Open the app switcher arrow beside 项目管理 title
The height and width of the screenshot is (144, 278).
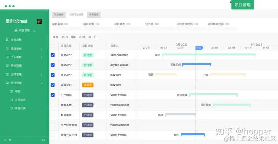34,31
